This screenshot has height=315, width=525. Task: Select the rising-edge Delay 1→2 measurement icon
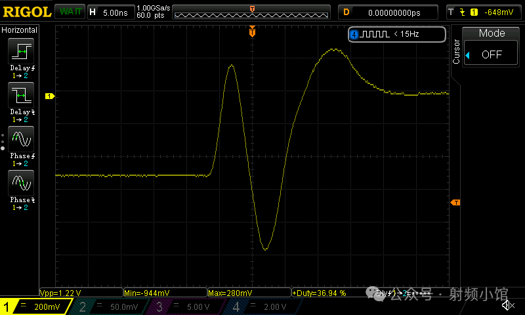tap(20, 51)
